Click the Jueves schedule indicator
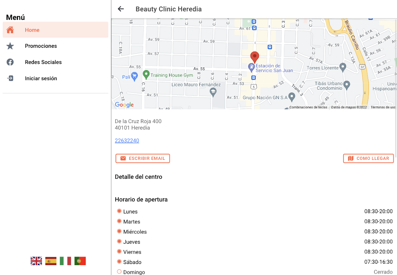 119,241
